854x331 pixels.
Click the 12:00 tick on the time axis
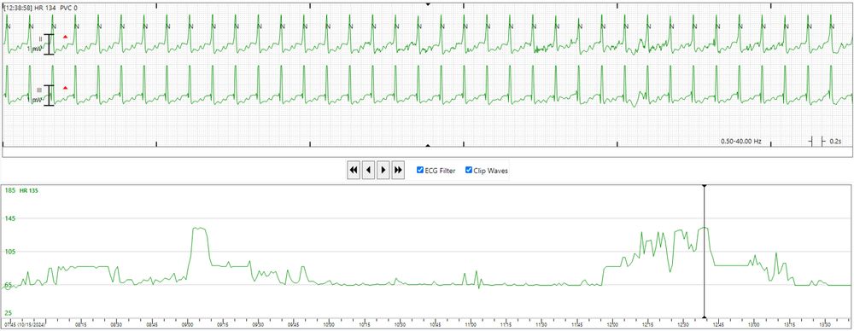click(x=612, y=324)
